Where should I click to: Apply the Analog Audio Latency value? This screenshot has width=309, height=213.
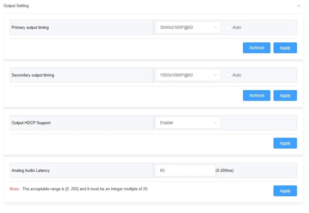pyautogui.click(x=285, y=191)
